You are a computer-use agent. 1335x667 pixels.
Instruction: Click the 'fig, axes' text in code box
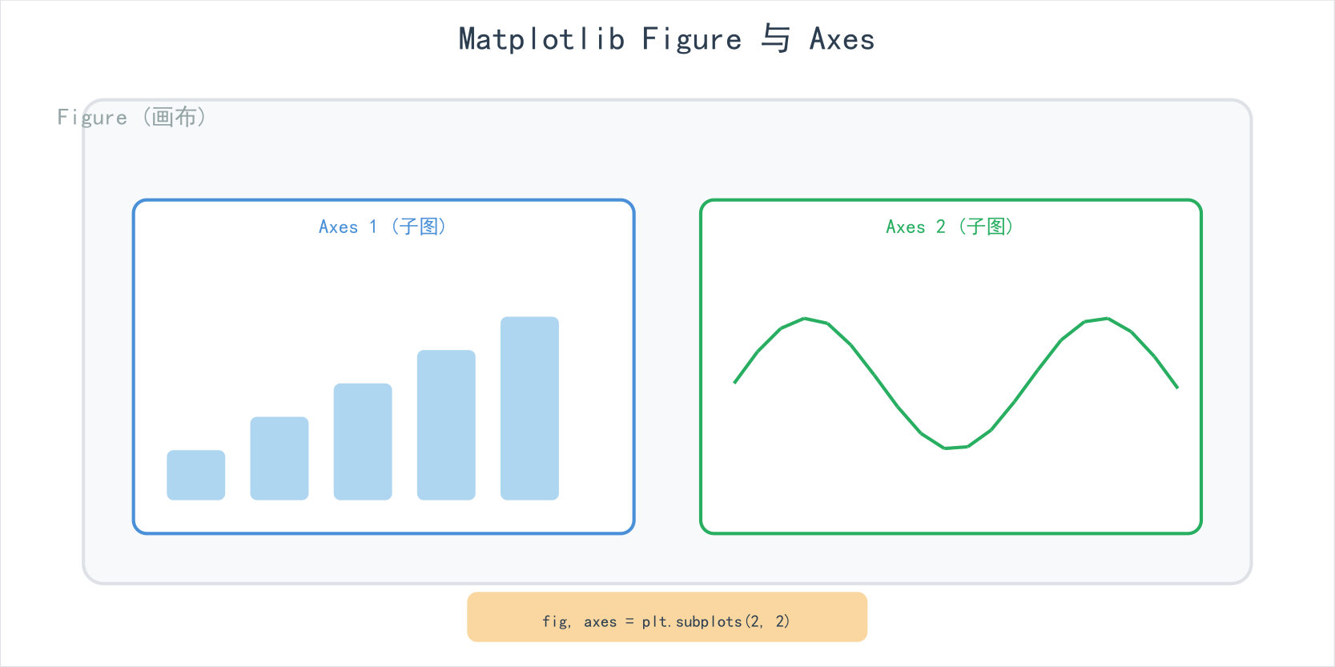pos(580,621)
